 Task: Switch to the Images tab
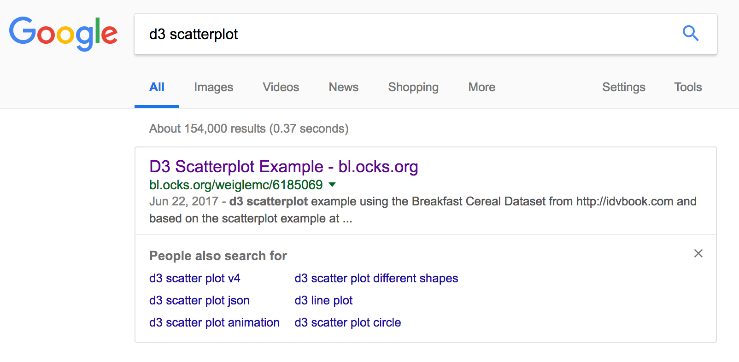(213, 87)
